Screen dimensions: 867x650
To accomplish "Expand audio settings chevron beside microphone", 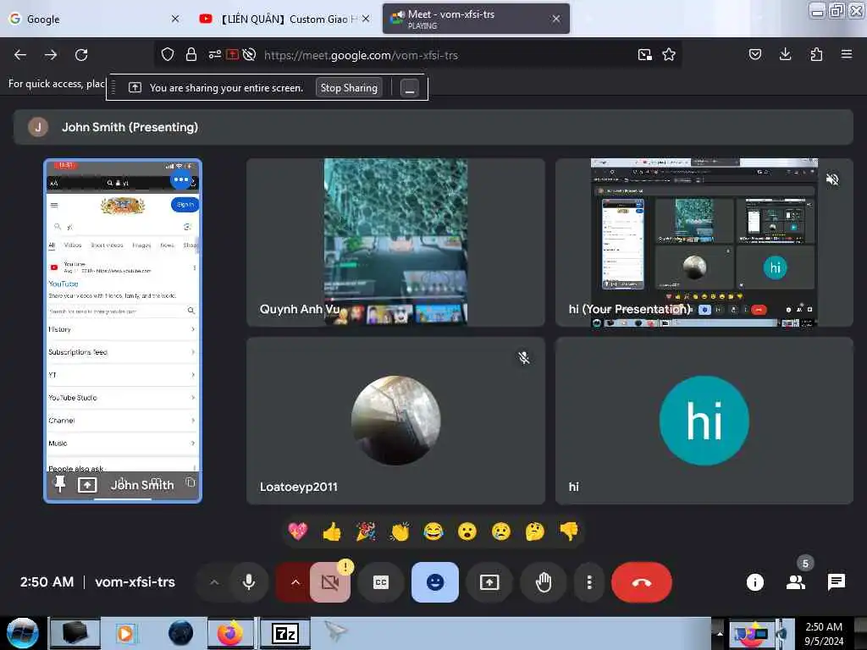I will point(214,582).
